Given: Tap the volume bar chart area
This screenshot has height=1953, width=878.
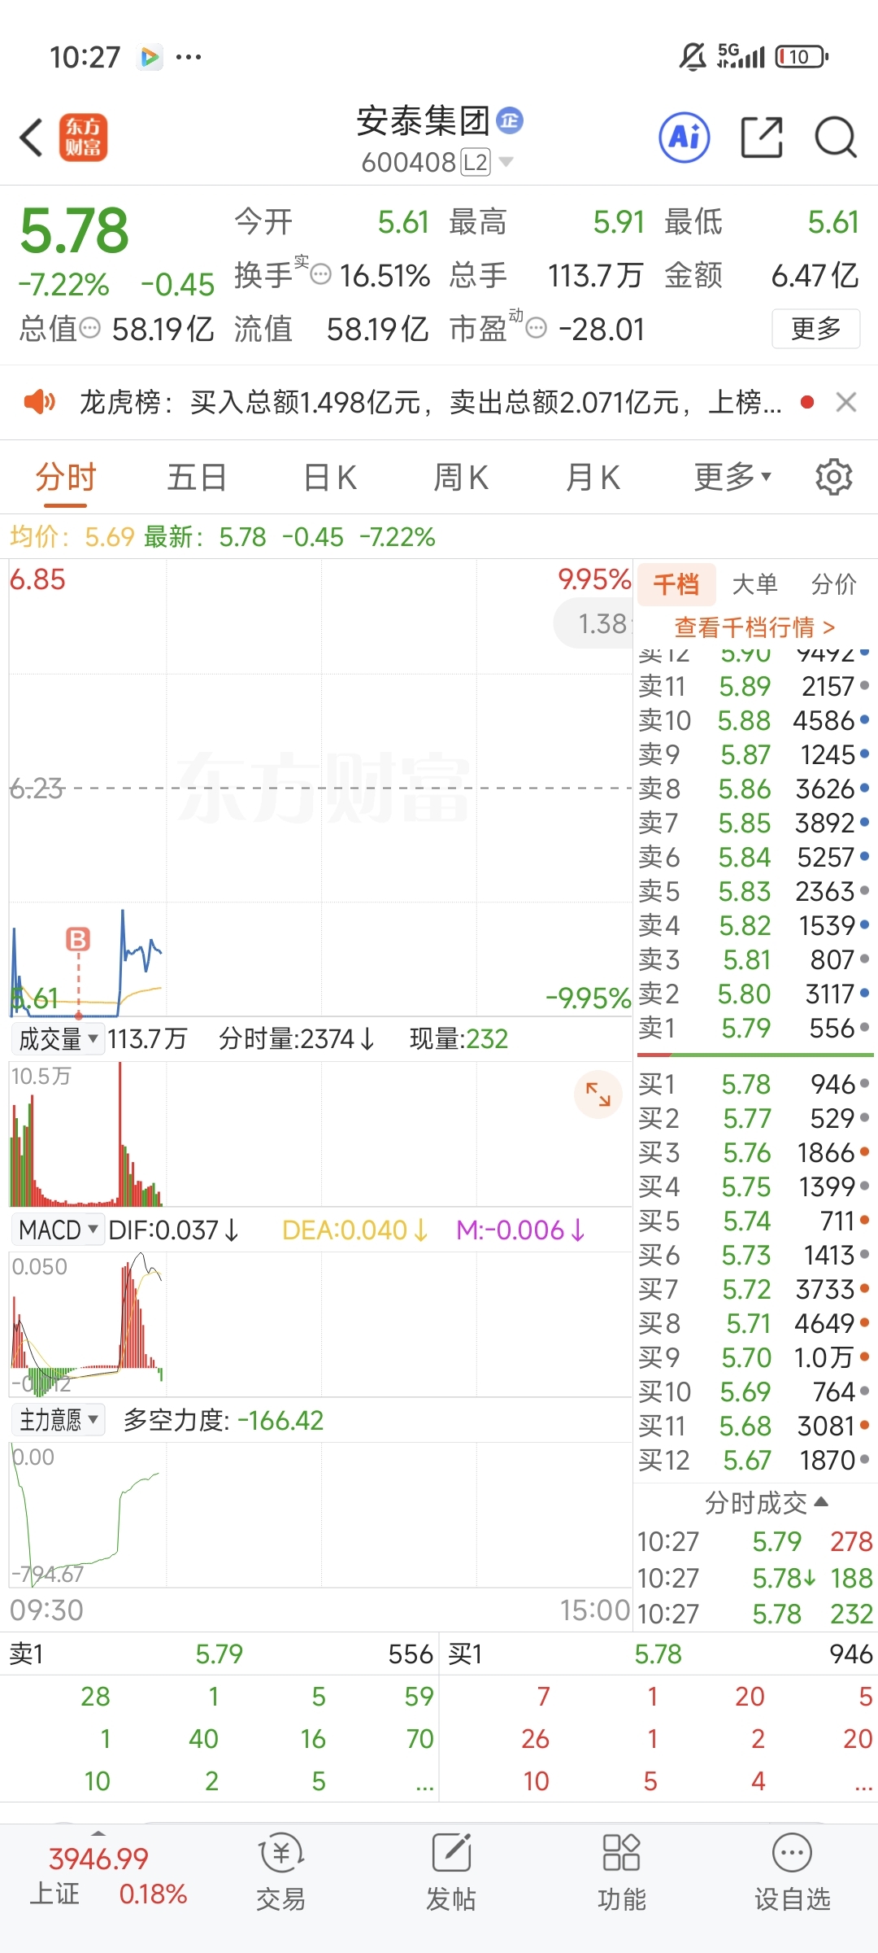Looking at the screenshot, I should pos(320,1134).
